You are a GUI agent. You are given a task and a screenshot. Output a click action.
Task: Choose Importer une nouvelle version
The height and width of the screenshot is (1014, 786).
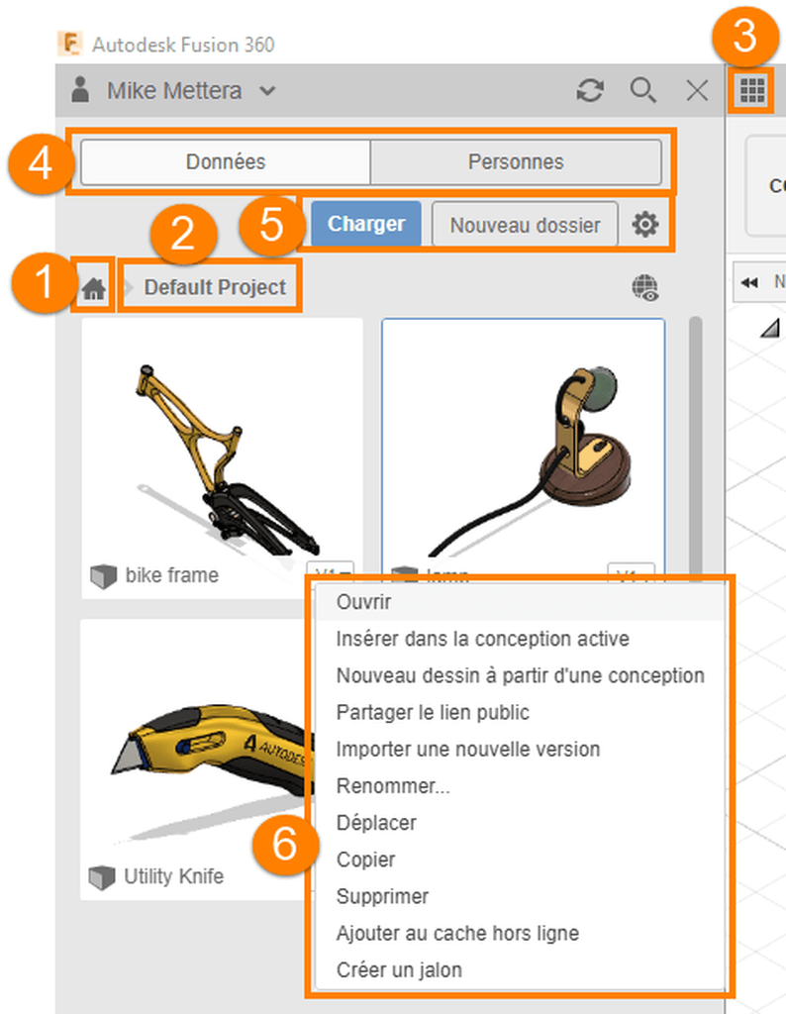[x=520, y=750]
